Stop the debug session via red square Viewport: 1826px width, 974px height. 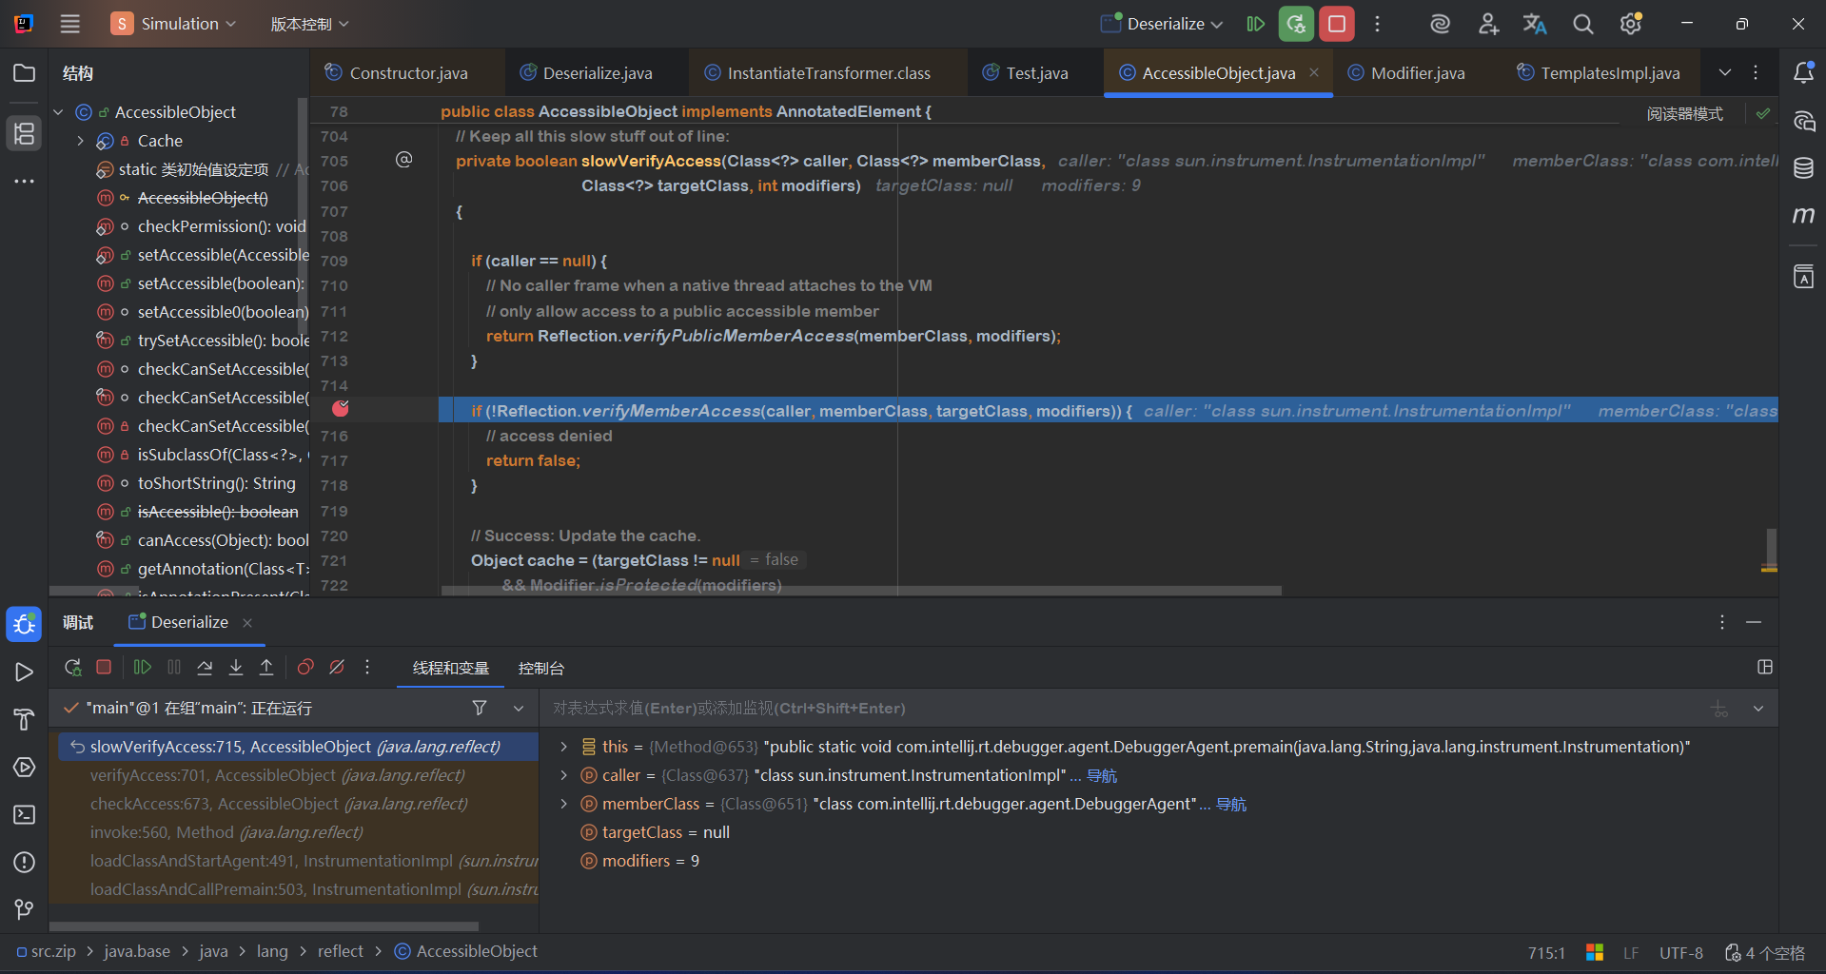pos(104,668)
